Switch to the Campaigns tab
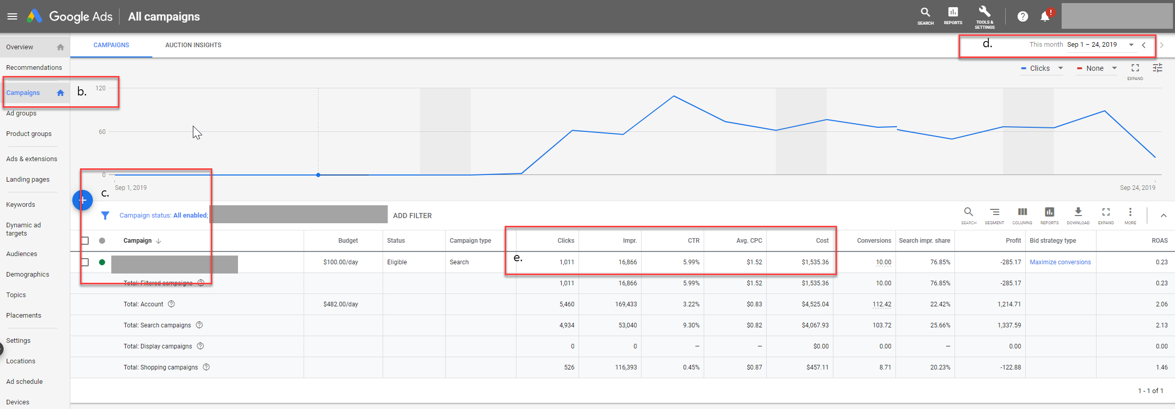The height and width of the screenshot is (409, 1175). pos(111,45)
